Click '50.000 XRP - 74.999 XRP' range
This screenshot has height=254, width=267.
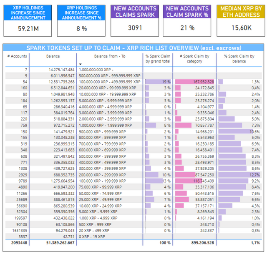point(100,194)
